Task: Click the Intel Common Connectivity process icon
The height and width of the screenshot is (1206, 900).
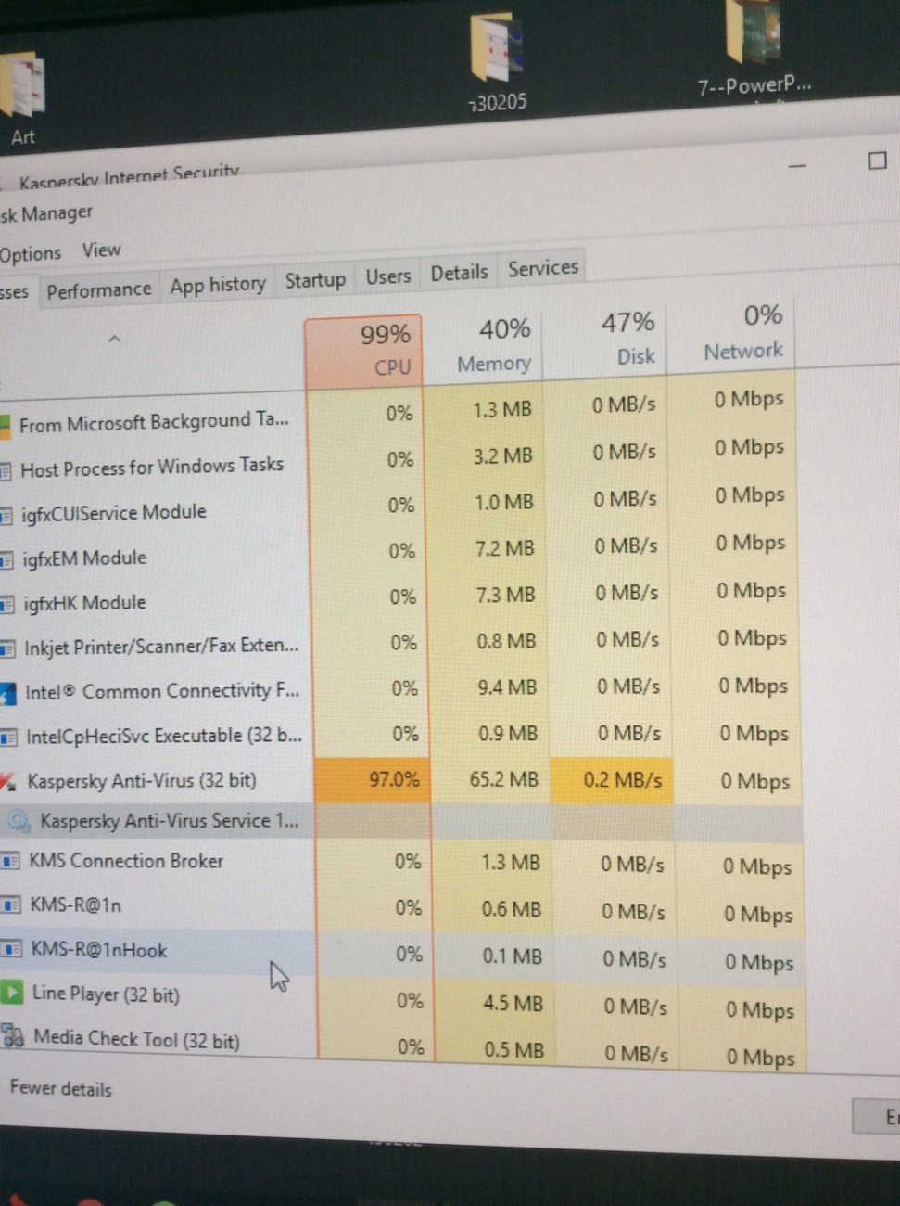Action: point(8,693)
